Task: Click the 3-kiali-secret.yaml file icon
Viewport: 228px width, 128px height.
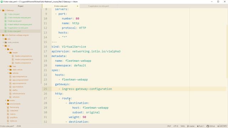Action: pos(6,21)
